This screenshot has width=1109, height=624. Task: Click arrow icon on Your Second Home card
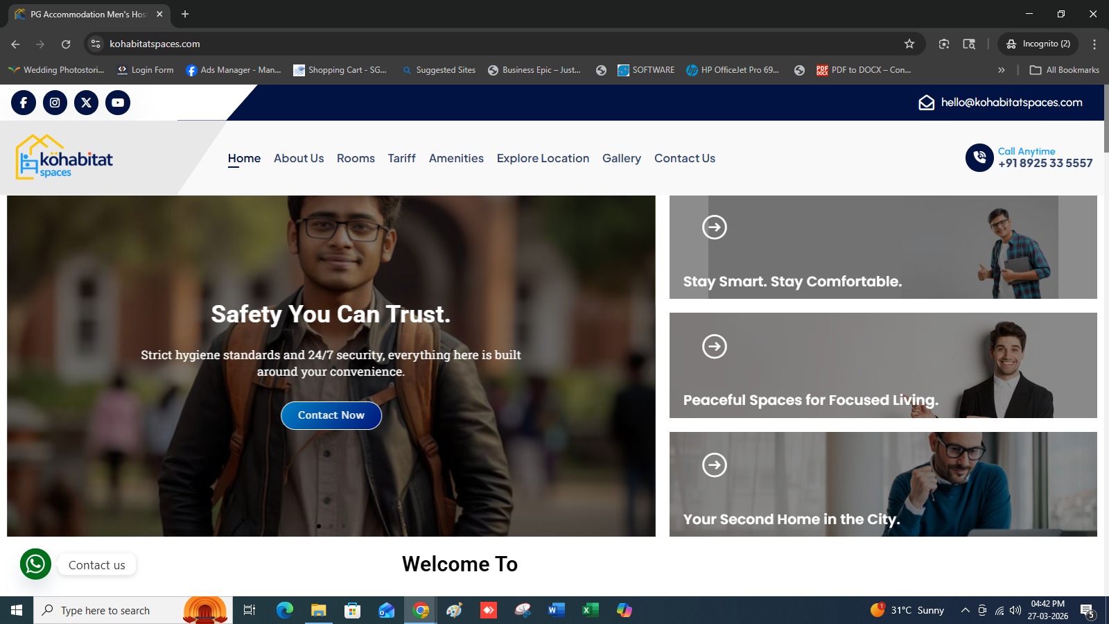tap(715, 465)
